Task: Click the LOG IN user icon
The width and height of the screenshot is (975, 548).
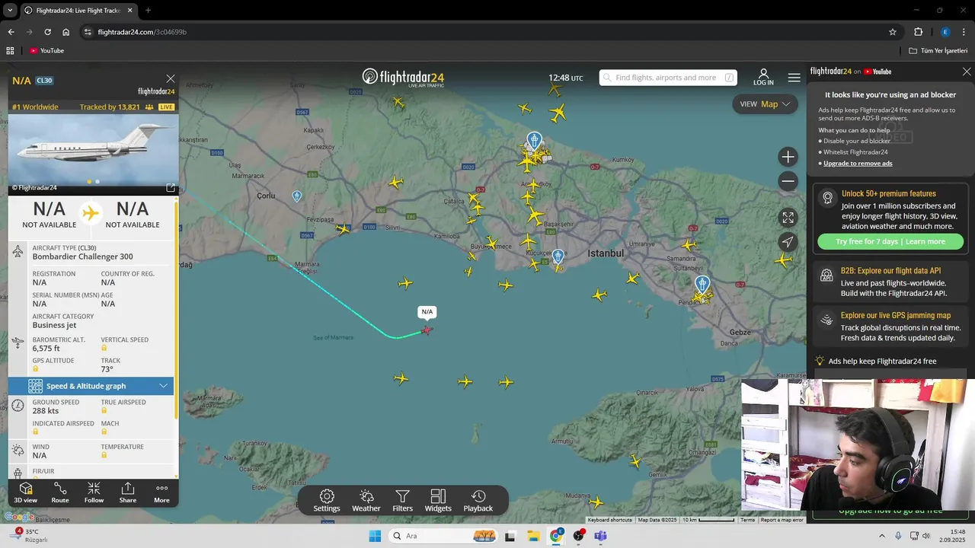Action: pyautogui.click(x=763, y=77)
